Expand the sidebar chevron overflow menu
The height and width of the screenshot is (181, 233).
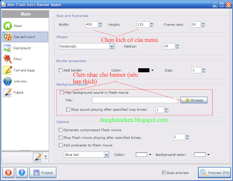coord(46,157)
